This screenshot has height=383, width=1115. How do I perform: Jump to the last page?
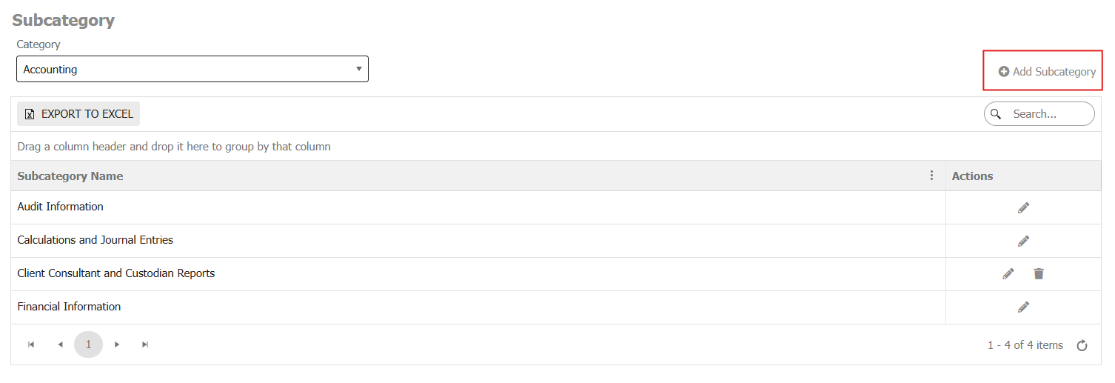145,344
